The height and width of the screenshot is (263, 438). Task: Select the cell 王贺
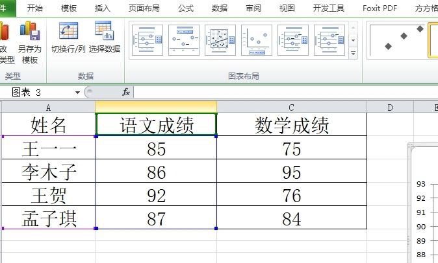point(48,194)
